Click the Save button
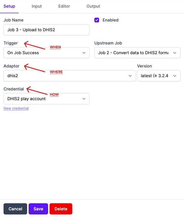 pyautogui.click(x=38, y=209)
